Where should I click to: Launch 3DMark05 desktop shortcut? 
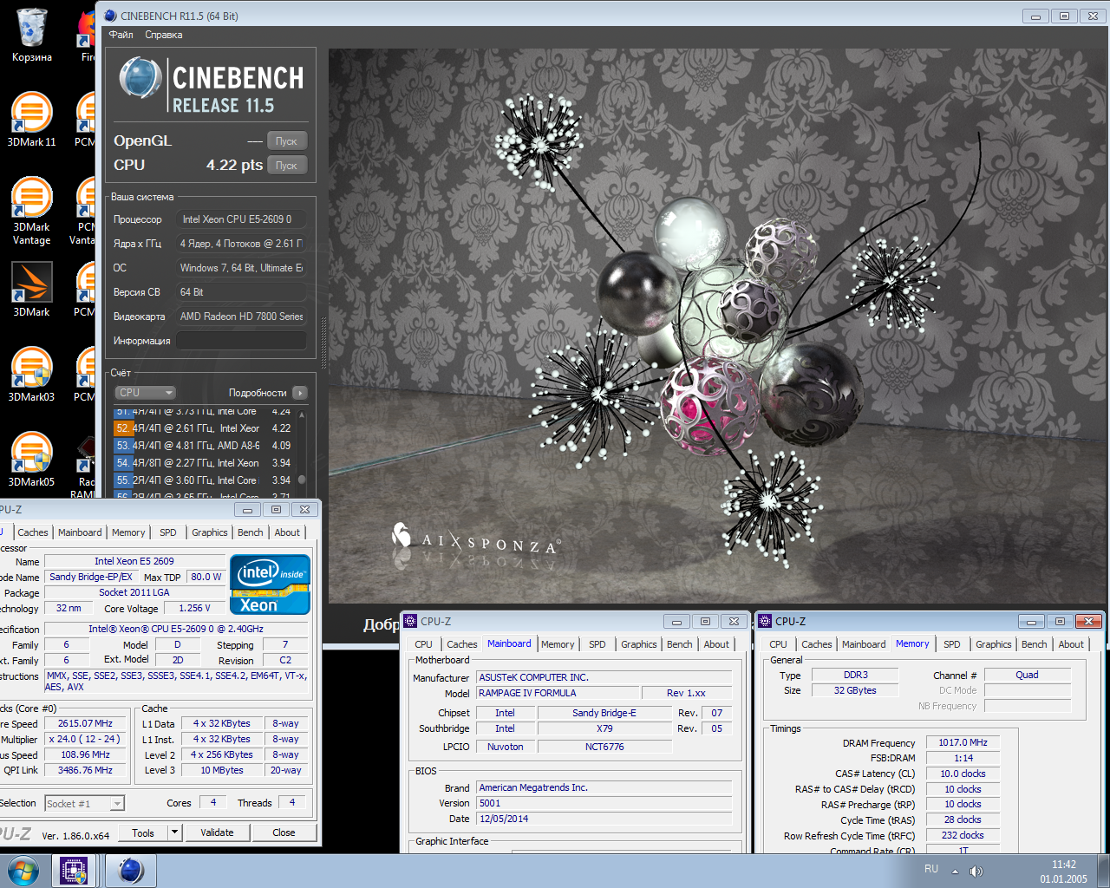click(x=31, y=460)
